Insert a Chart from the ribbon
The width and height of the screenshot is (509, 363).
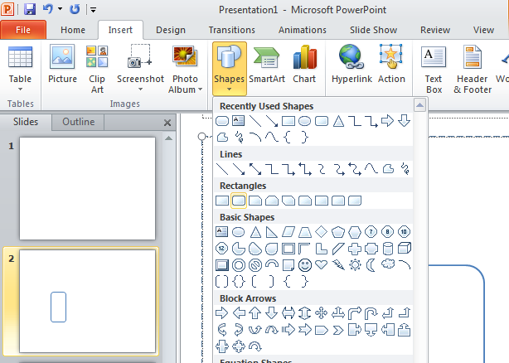304,65
